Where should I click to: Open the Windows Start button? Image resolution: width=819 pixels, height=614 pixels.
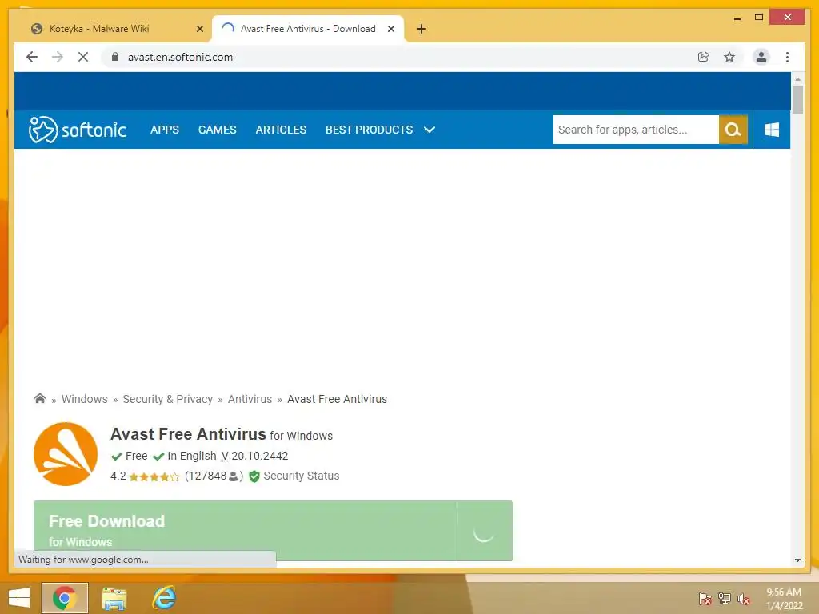(x=19, y=598)
